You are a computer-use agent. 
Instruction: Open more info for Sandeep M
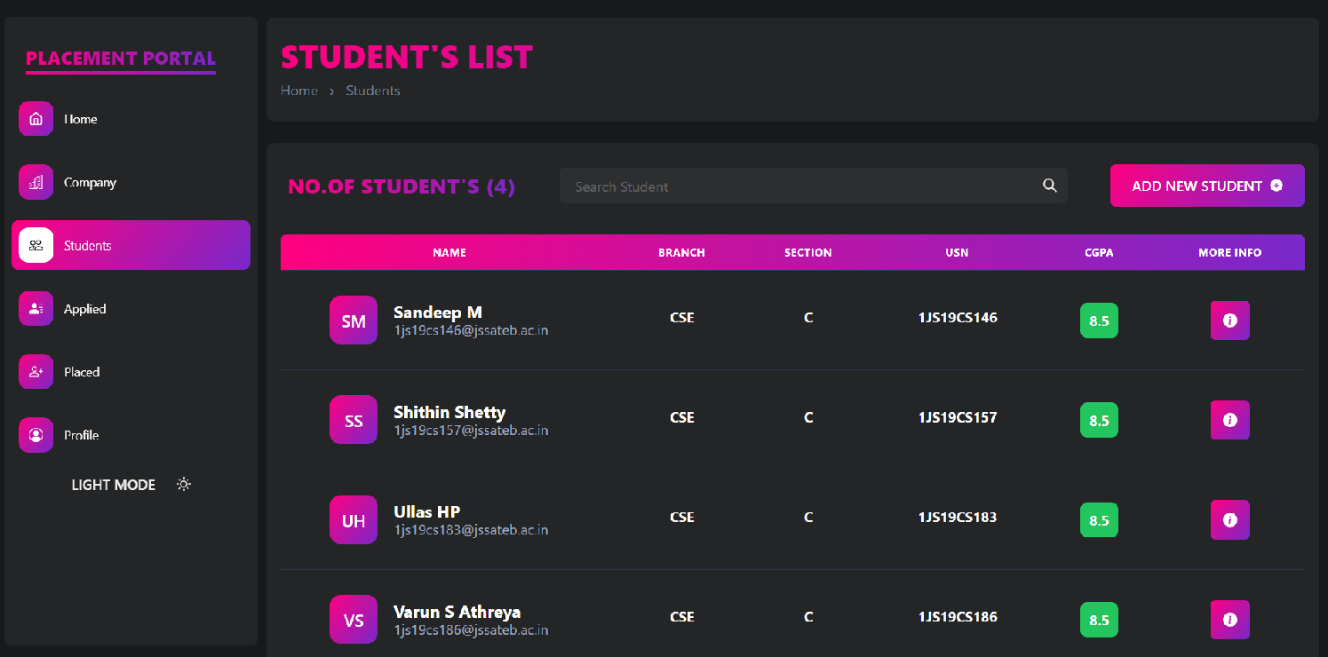(x=1229, y=321)
